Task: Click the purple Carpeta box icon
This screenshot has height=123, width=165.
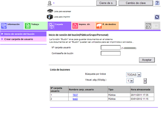Action: pyautogui.click(x=51, y=26)
